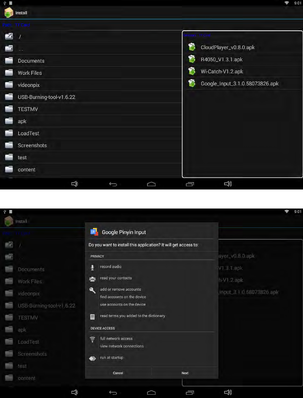Select dimmed Screenshots folder behind install dialog
Screen dimensions: 303x398
pyautogui.click(x=43, y=354)
